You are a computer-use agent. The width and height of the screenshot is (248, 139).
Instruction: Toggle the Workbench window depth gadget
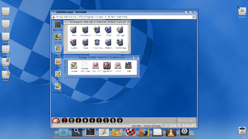pos(128,22)
